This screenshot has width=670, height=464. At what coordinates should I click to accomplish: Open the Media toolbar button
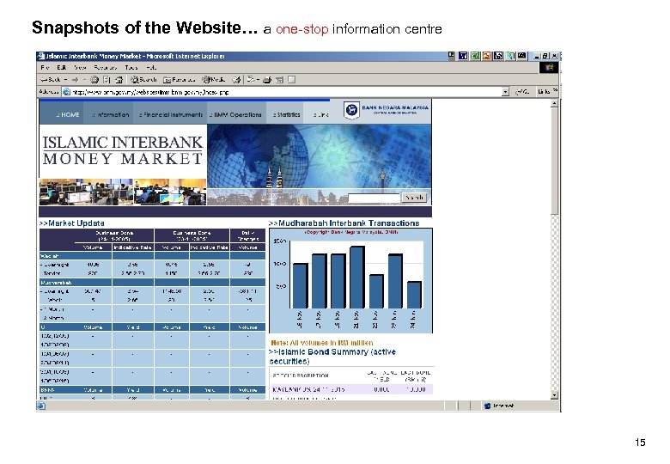pyautogui.click(x=214, y=79)
